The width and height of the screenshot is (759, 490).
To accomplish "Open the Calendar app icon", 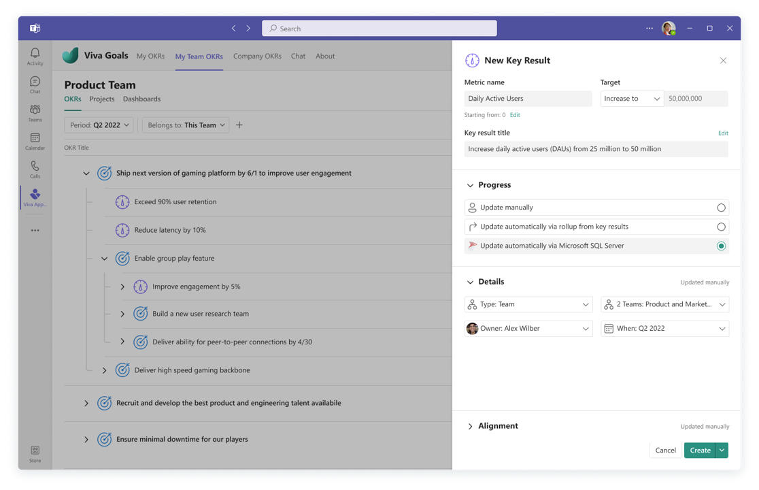I will tap(35, 141).
